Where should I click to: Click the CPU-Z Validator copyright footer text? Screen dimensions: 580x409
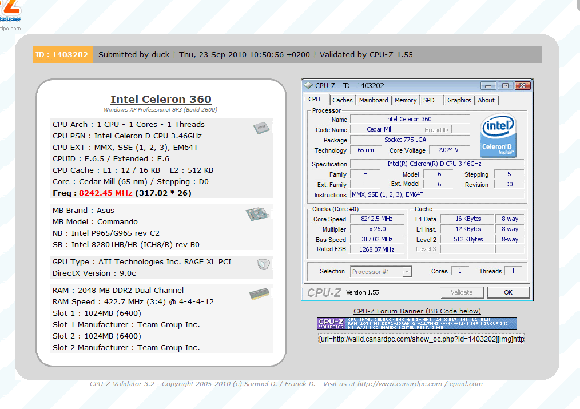pyautogui.click(x=287, y=384)
